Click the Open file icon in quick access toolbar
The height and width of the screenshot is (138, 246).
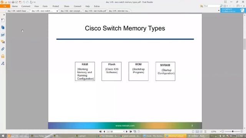[6, 2]
